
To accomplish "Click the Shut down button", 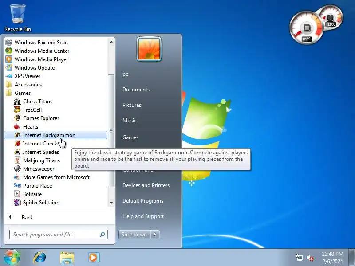I will [134, 235].
